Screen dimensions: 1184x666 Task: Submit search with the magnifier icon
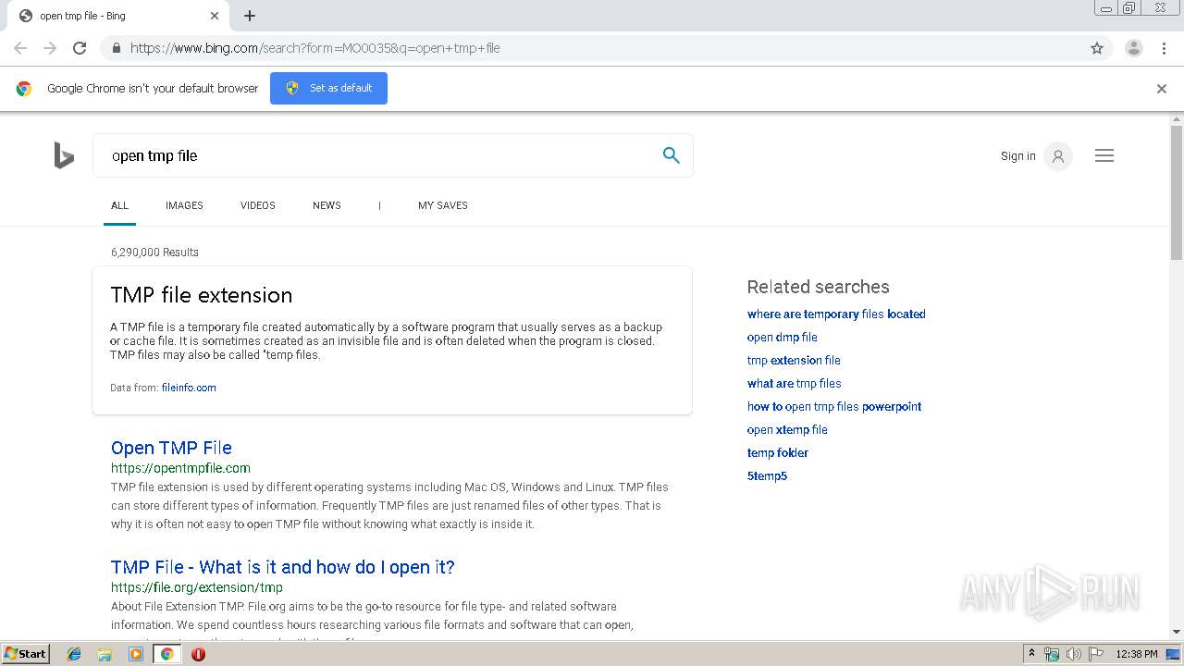[x=672, y=155]
